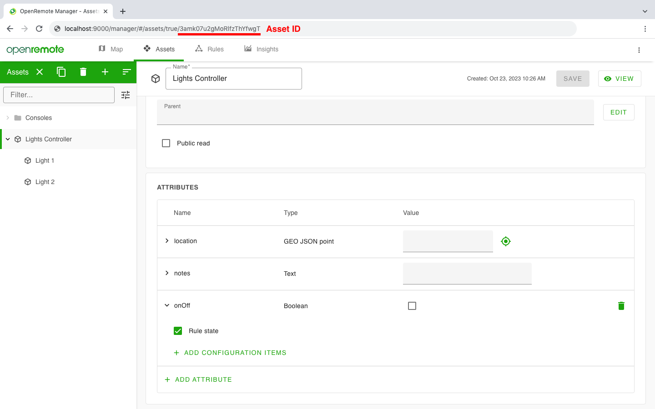
Task: Enable Public read
Action: pos(166,143)
